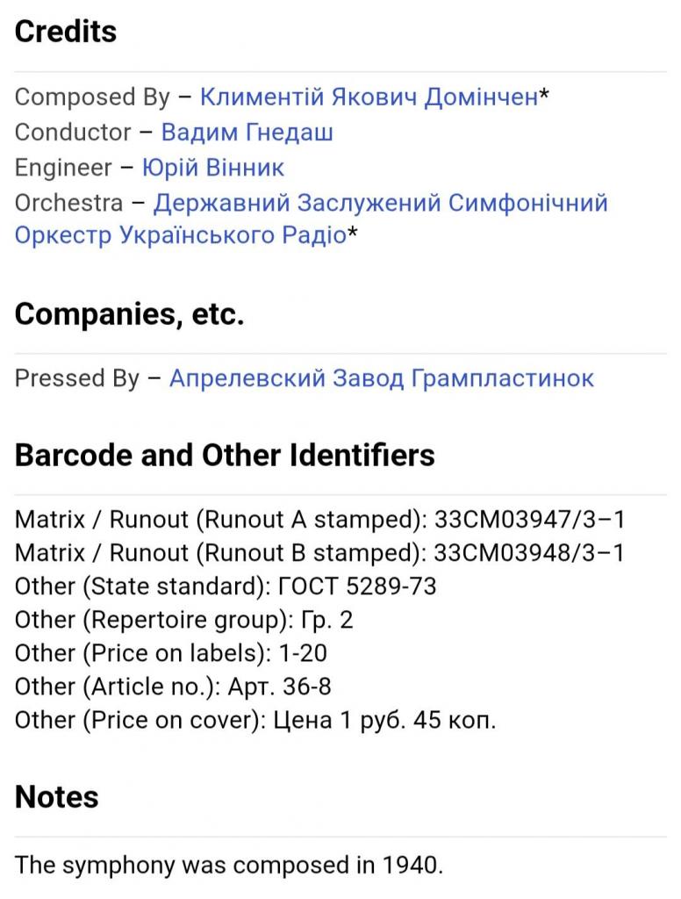Click the Credits heading
The width and height of the screenshot is (681, 899).
point(66,32)
